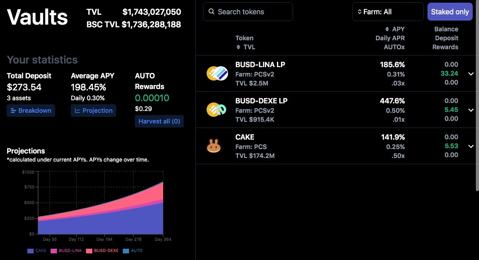Expand the BUSD-LINA LP vault row
Viewport: 479px width, 260px height.
point(471,73)
